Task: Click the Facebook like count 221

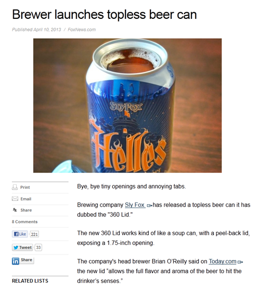Action: pyautogui.click(x=34, y=234)
